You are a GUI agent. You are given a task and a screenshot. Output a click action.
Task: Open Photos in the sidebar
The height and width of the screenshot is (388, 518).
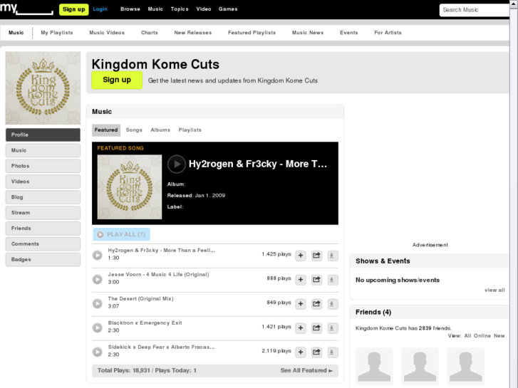(x=43, y=166)
